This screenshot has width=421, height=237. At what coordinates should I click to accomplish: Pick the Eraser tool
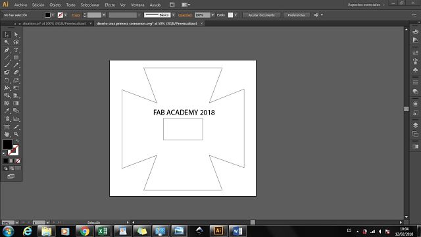(x=16, y=72)
